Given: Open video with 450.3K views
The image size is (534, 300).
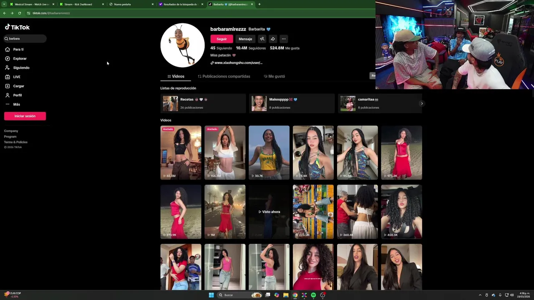Looking at the screenshot, I should coord(402,212).
